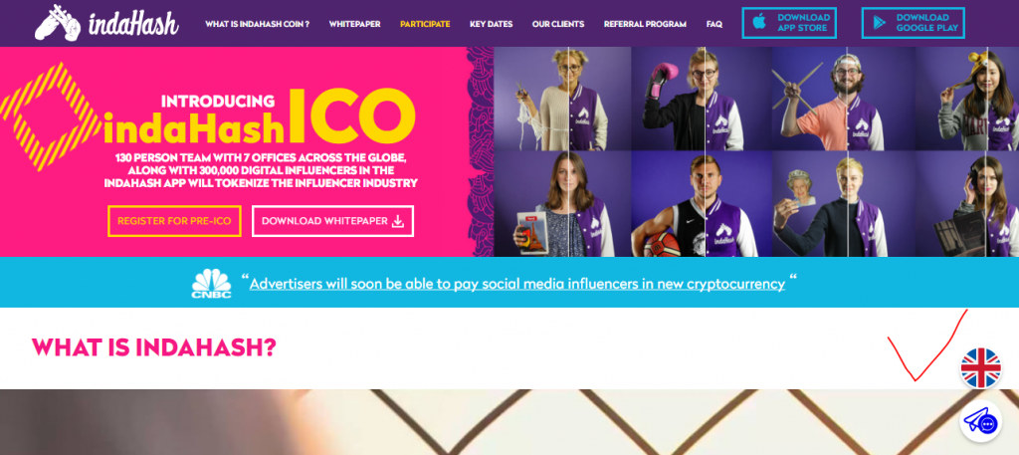1019x455 pixels.
Task: Select Participate in navigation bar
Action: point(425,24)
